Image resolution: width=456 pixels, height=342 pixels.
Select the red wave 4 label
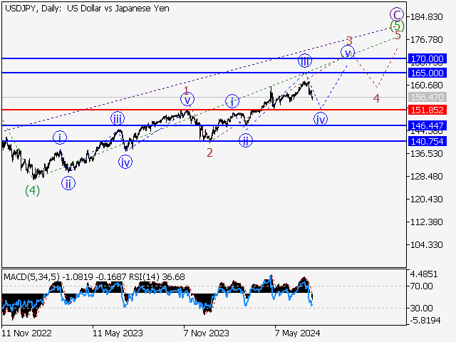click(x=376, y=98)
